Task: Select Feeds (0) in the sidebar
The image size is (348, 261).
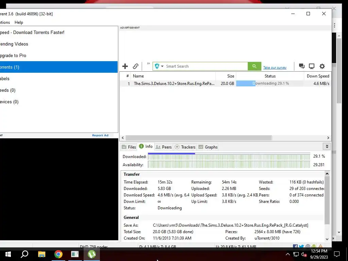Action: coord(58,90)
